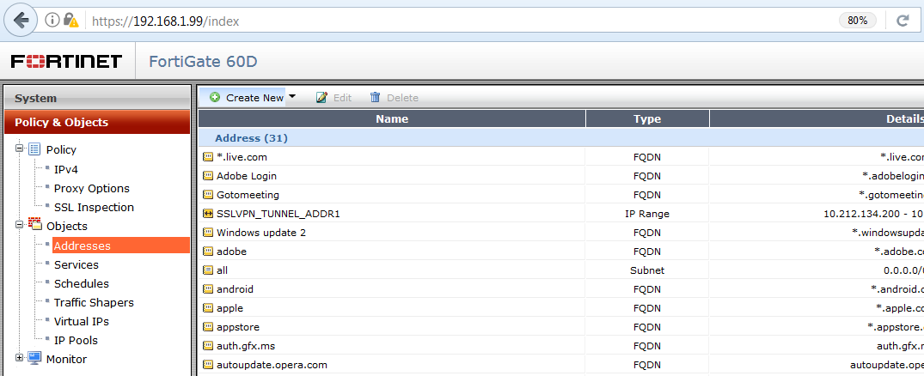Select the *.live.com address name
Image resolution: width=924 pixels, height=376 pixels.
tap(242, 157)
